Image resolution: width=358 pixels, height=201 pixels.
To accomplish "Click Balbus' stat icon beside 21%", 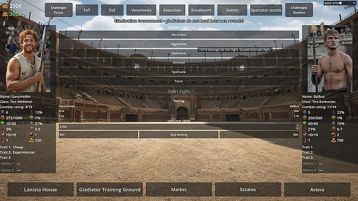I will [305, 129].
